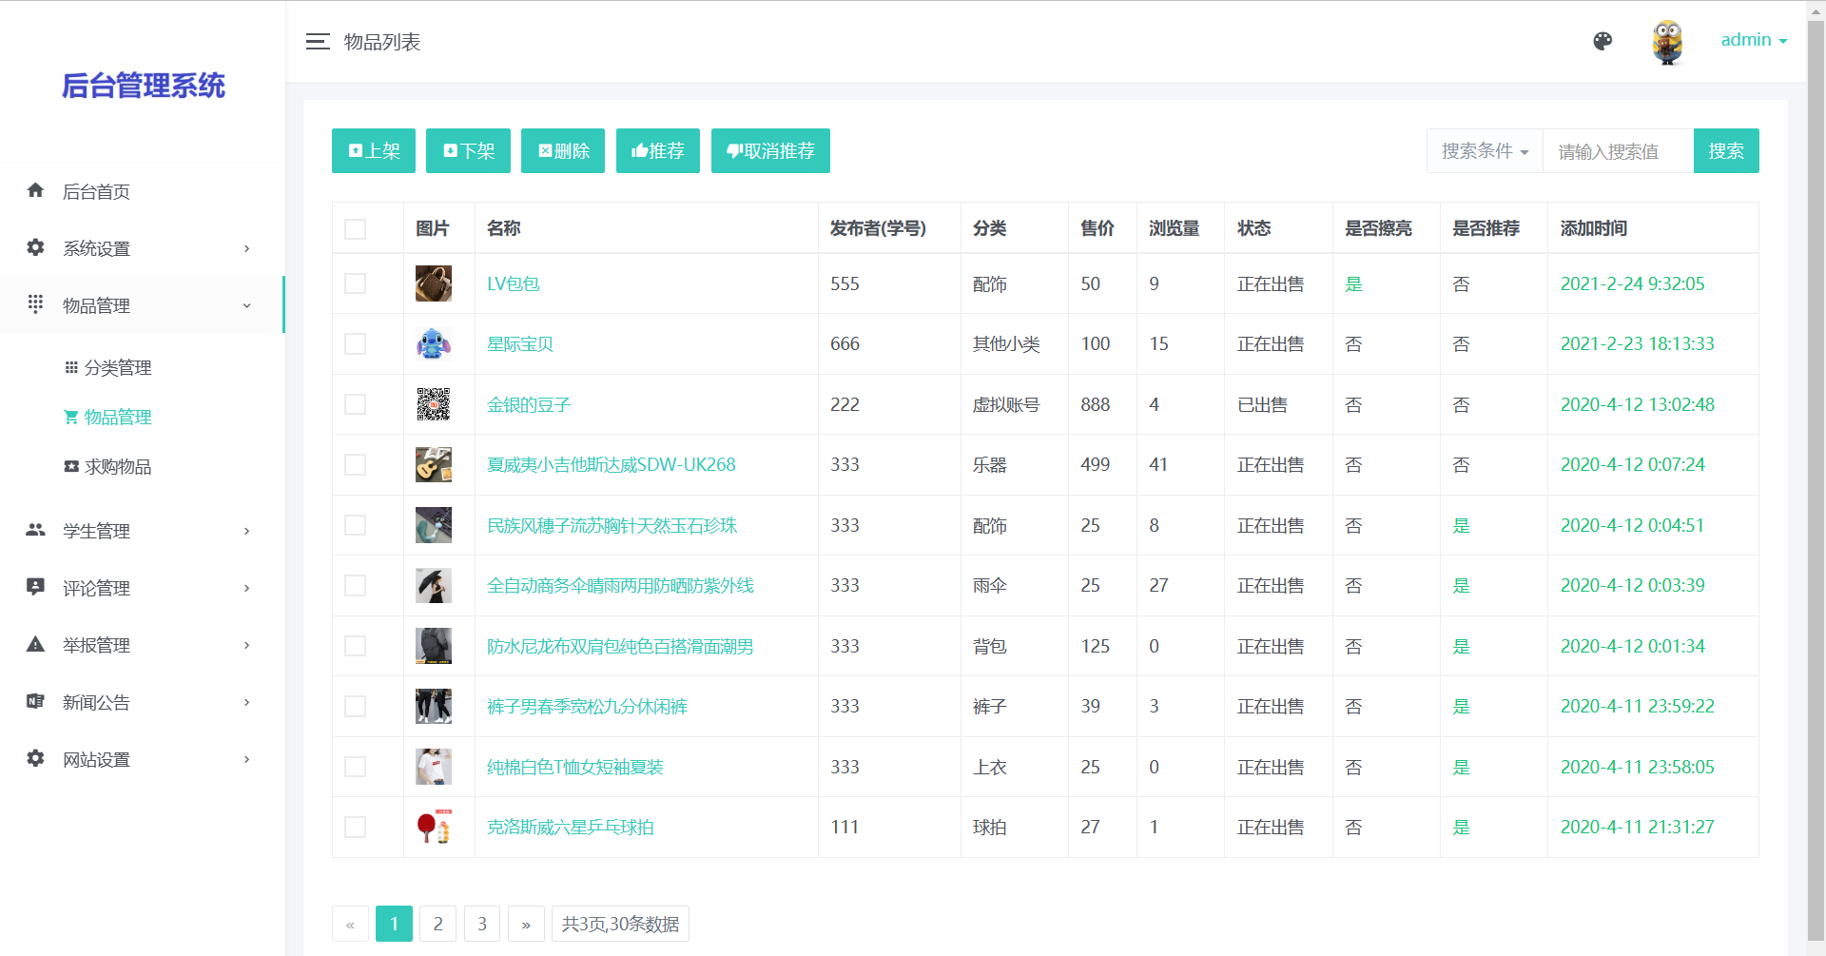Expand the 新闻公告 menu chevron
1826x956 pixels.
[x=246, y=702]
